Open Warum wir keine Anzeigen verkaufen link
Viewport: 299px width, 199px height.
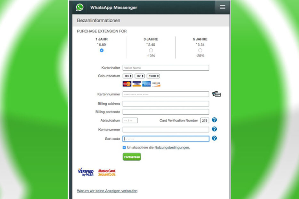(x=107, y=191)
